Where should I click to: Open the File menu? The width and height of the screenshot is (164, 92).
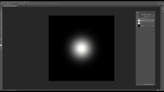(3, 2)
